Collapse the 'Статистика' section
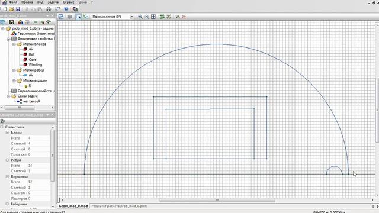 coord(2,127)
